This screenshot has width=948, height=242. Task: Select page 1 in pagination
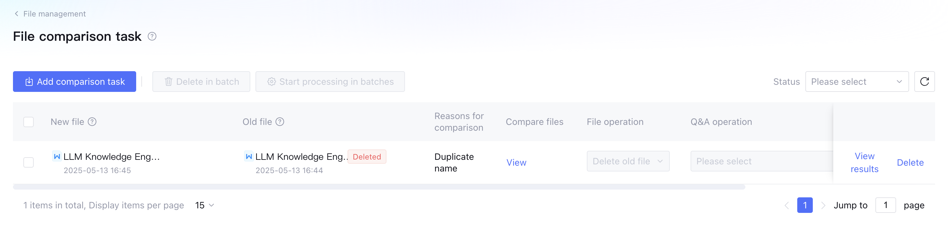804,205
